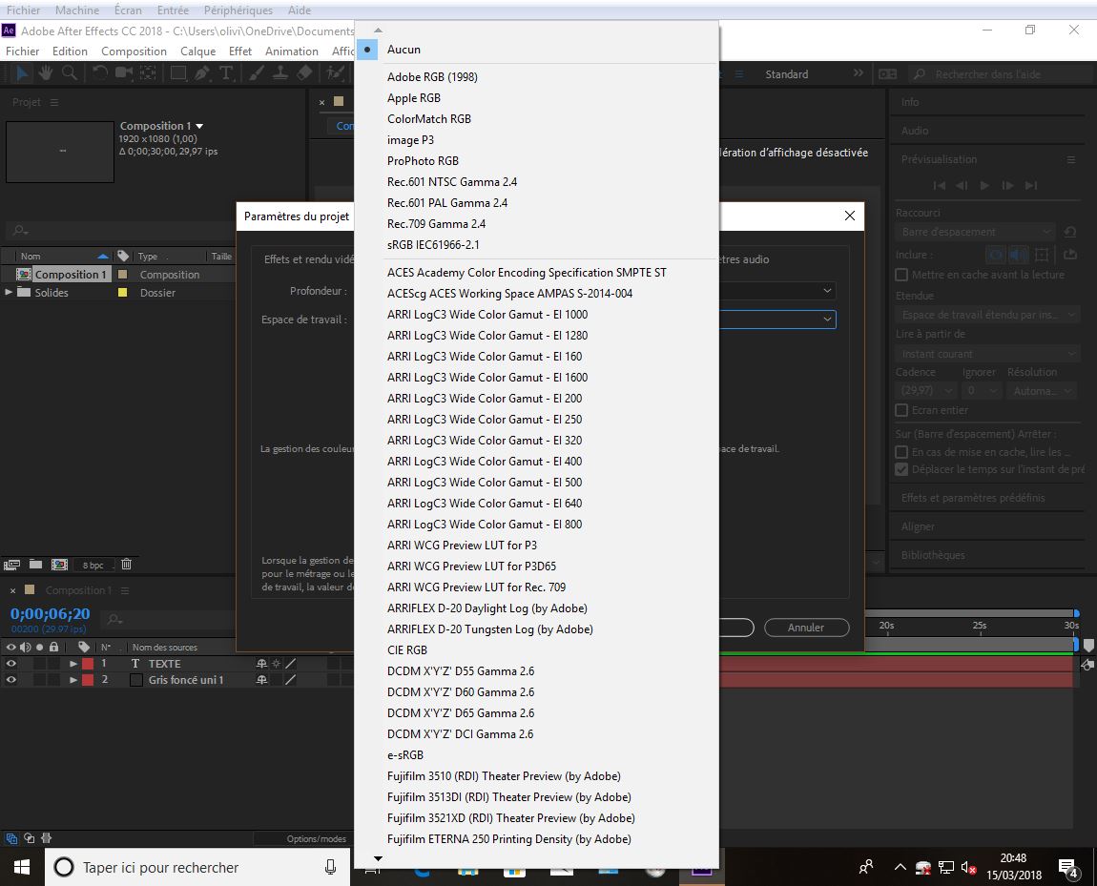
Task: Open the Windows notification center
Action: 1067,868
